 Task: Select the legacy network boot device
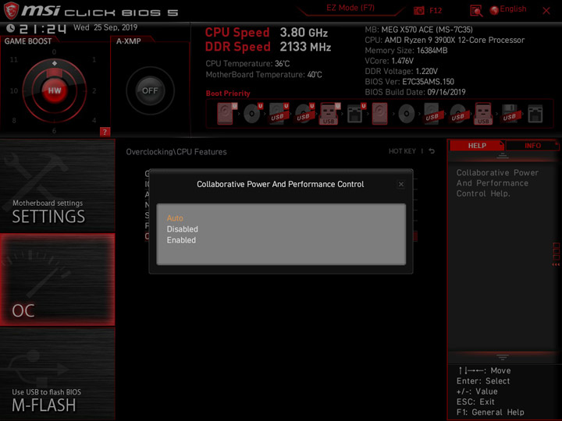click(x=535, y=114)
